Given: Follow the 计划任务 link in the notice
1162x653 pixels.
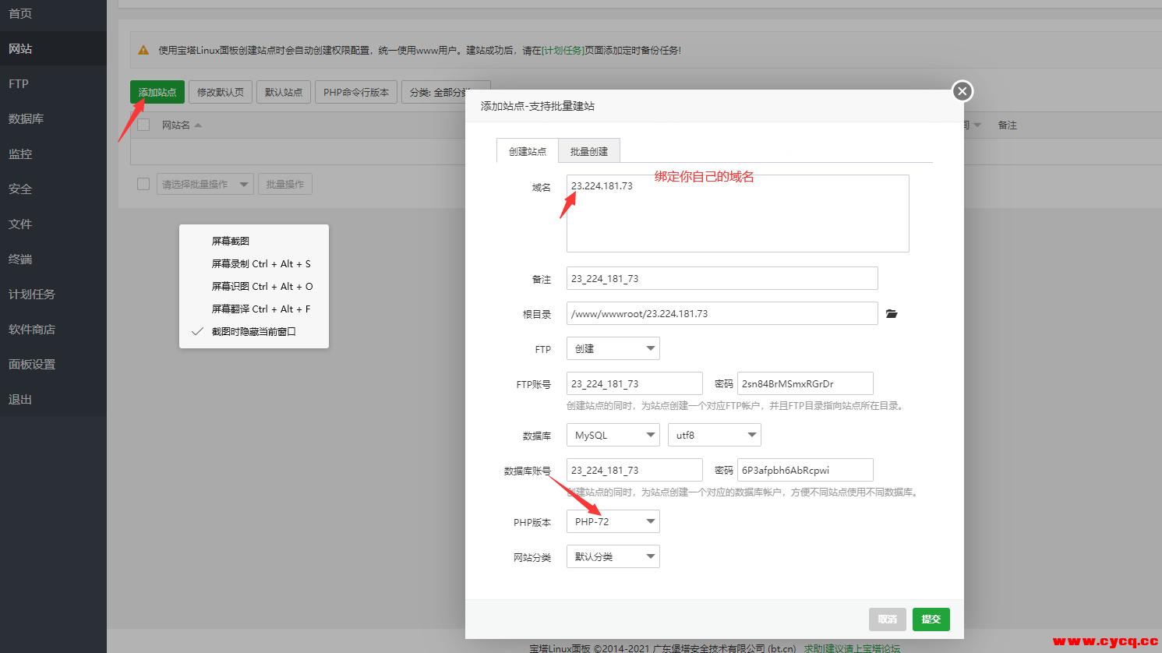Looking at the screenshot, I should click(563, 51).
